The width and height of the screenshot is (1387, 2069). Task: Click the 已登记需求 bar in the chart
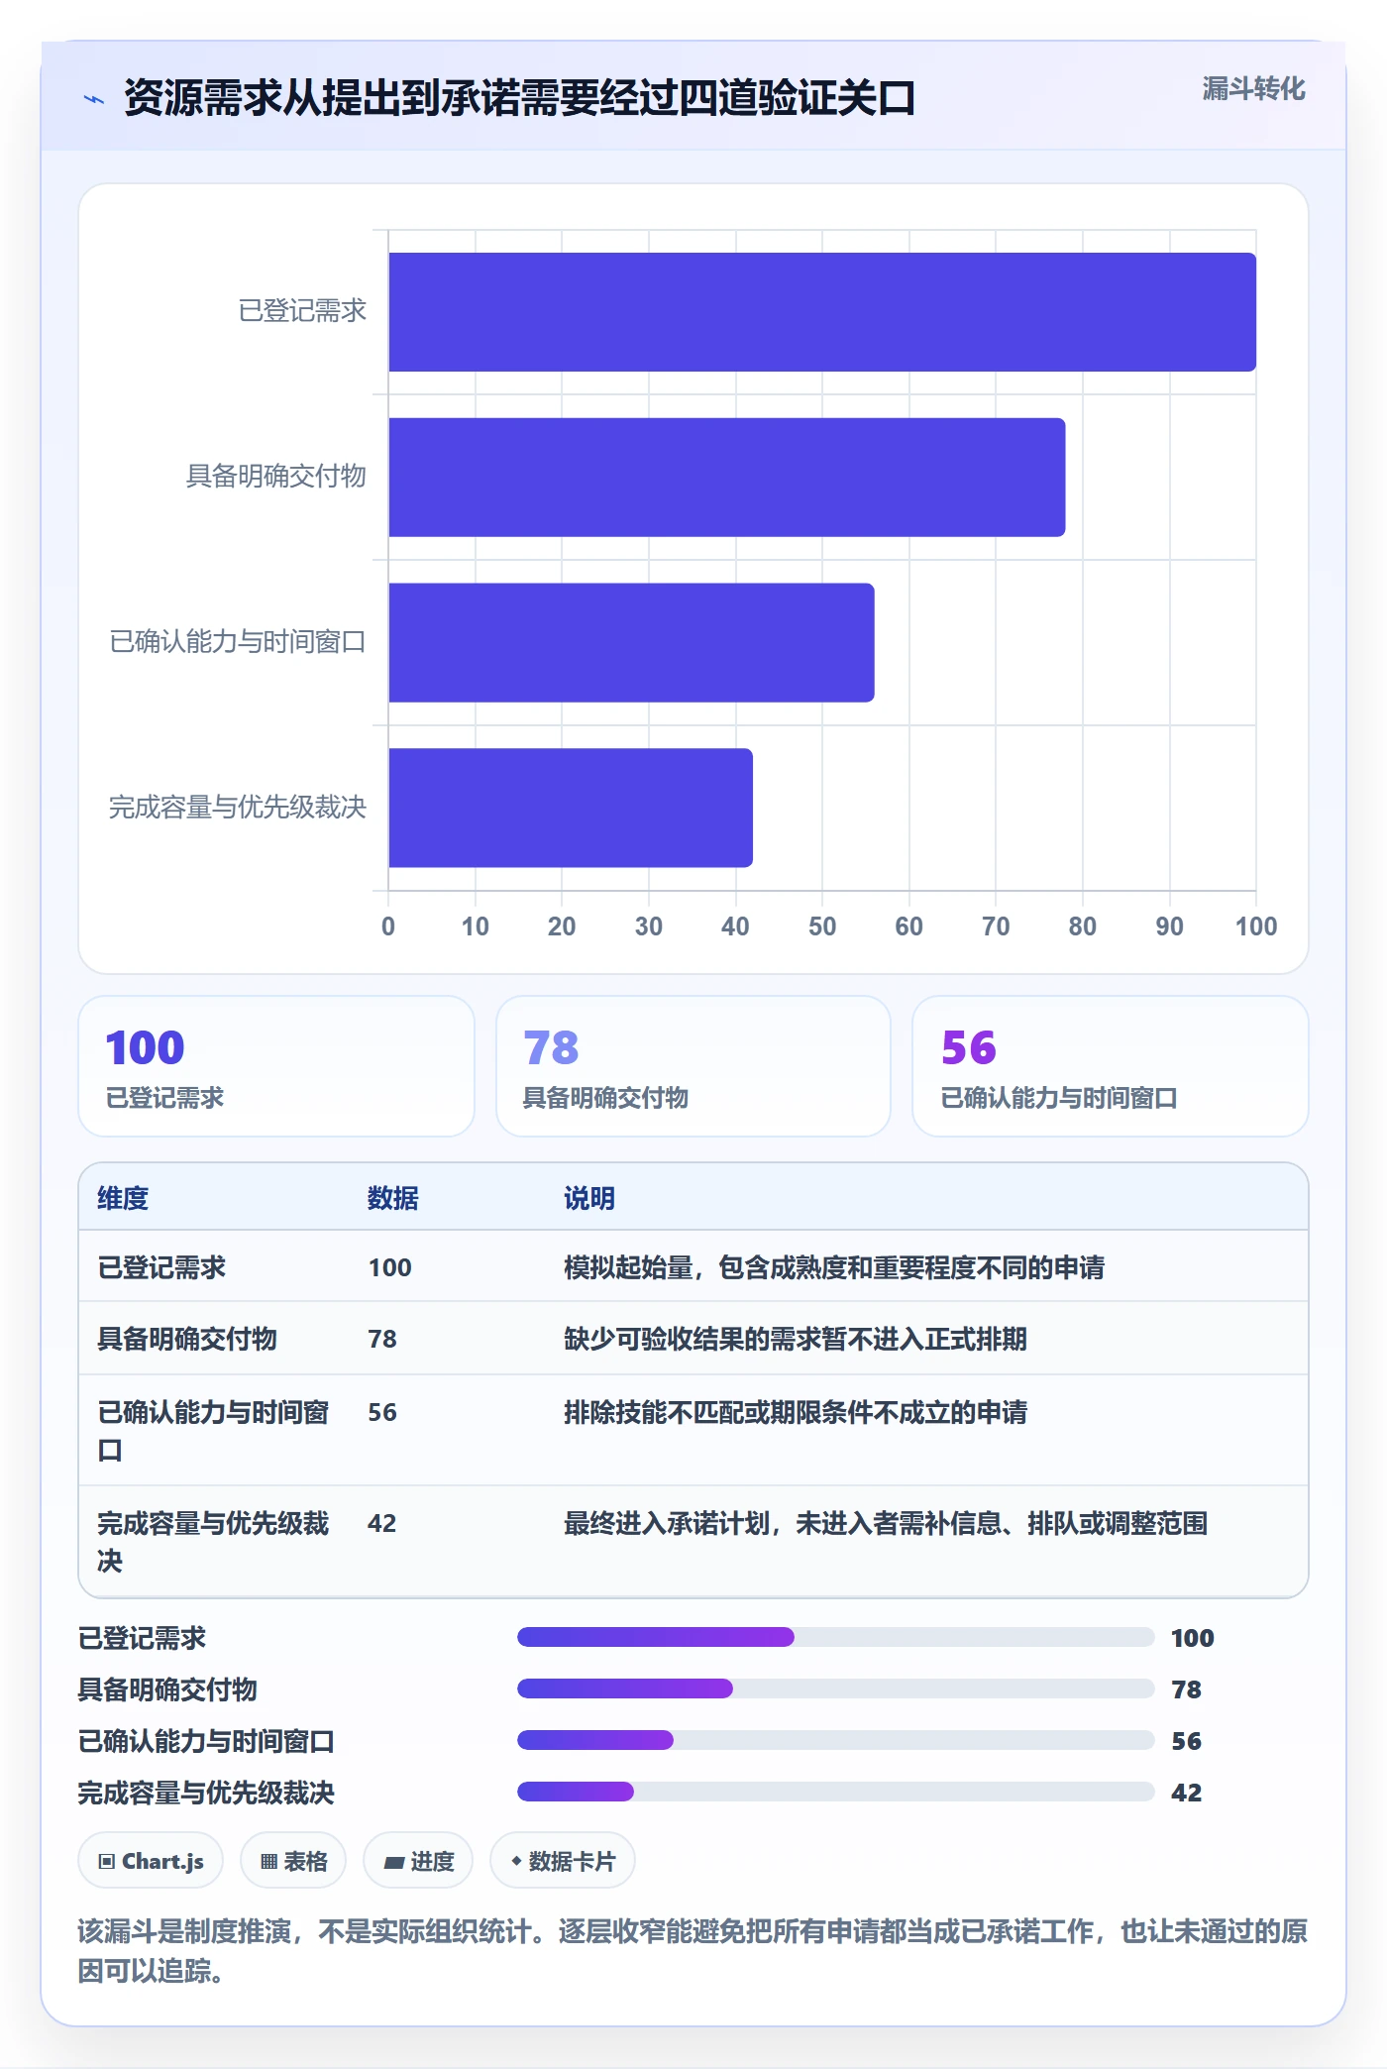click(x=822, y=312)
